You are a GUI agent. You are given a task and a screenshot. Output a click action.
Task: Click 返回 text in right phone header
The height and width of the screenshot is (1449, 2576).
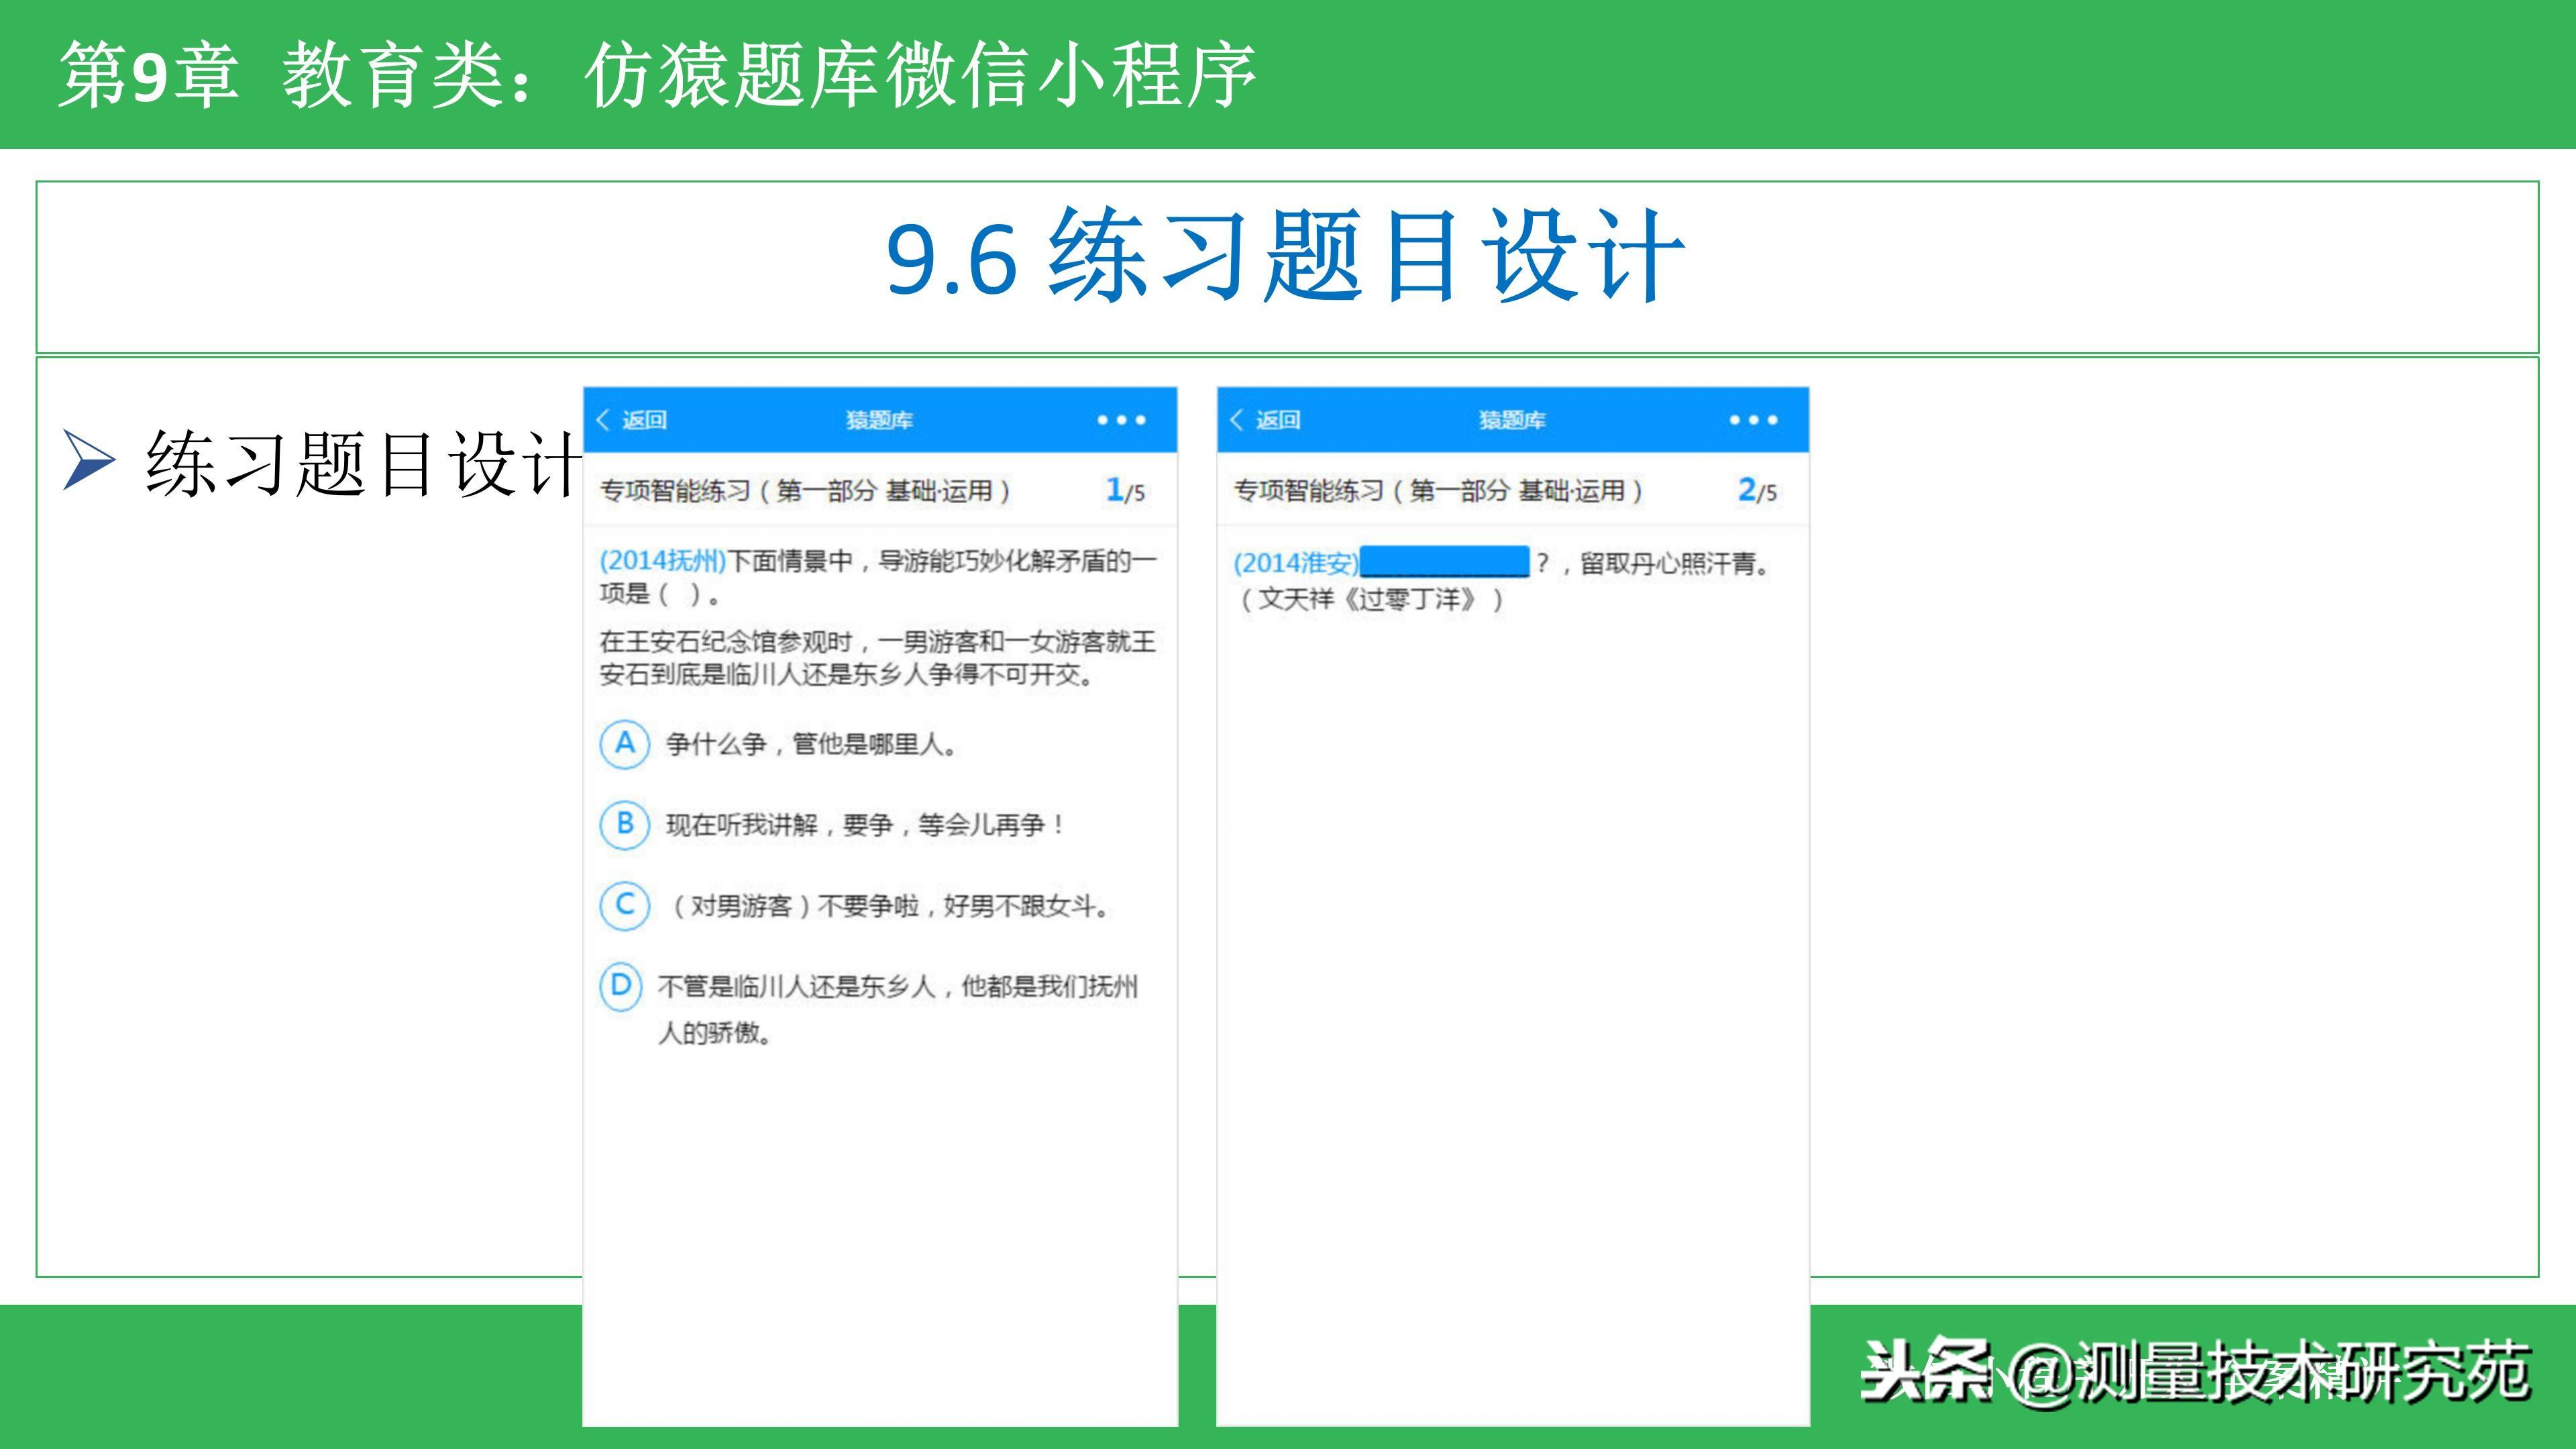(x=1279, y=420)
